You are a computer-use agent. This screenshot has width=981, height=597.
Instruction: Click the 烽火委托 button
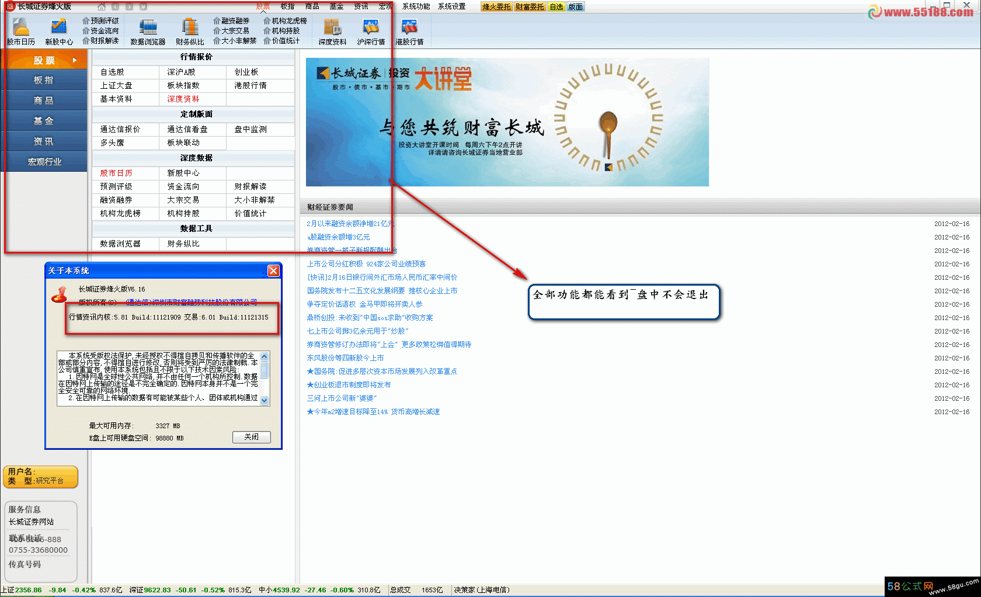(496, 7)
